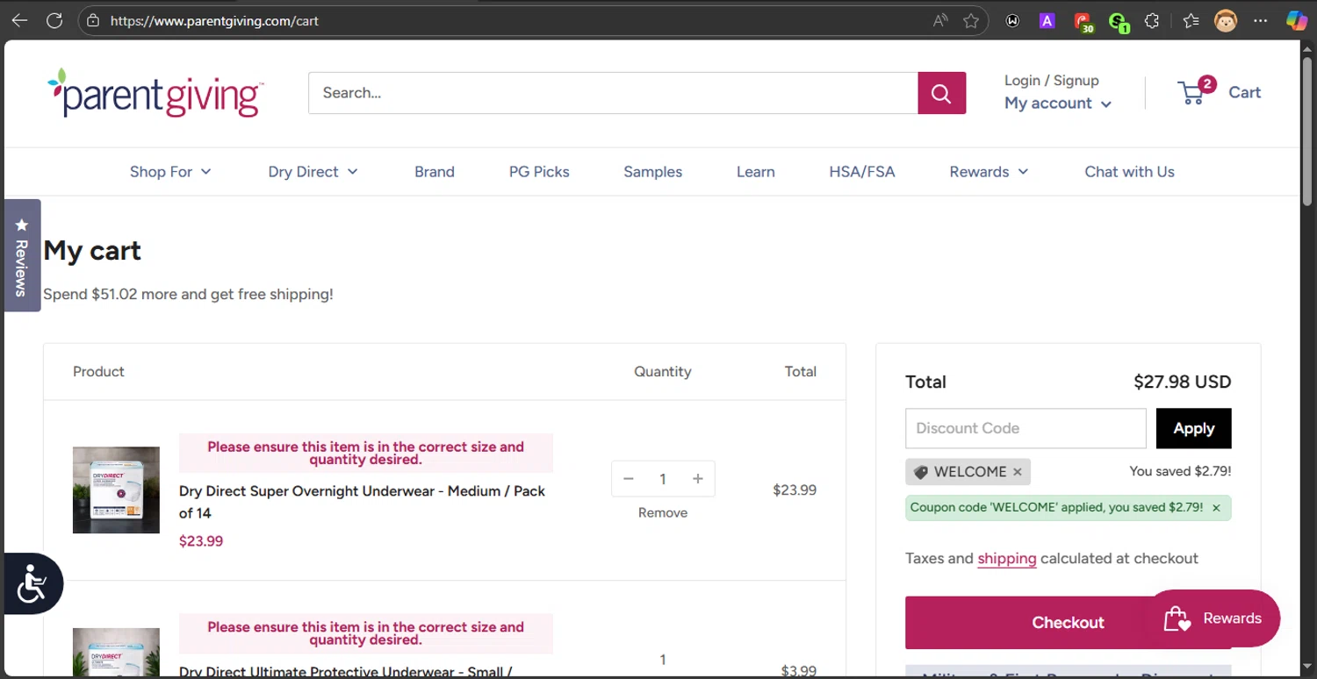Click the site lock icon in address bar

coord(93,20)
